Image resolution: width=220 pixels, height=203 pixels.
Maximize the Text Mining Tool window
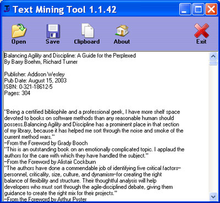pos(198,9)
